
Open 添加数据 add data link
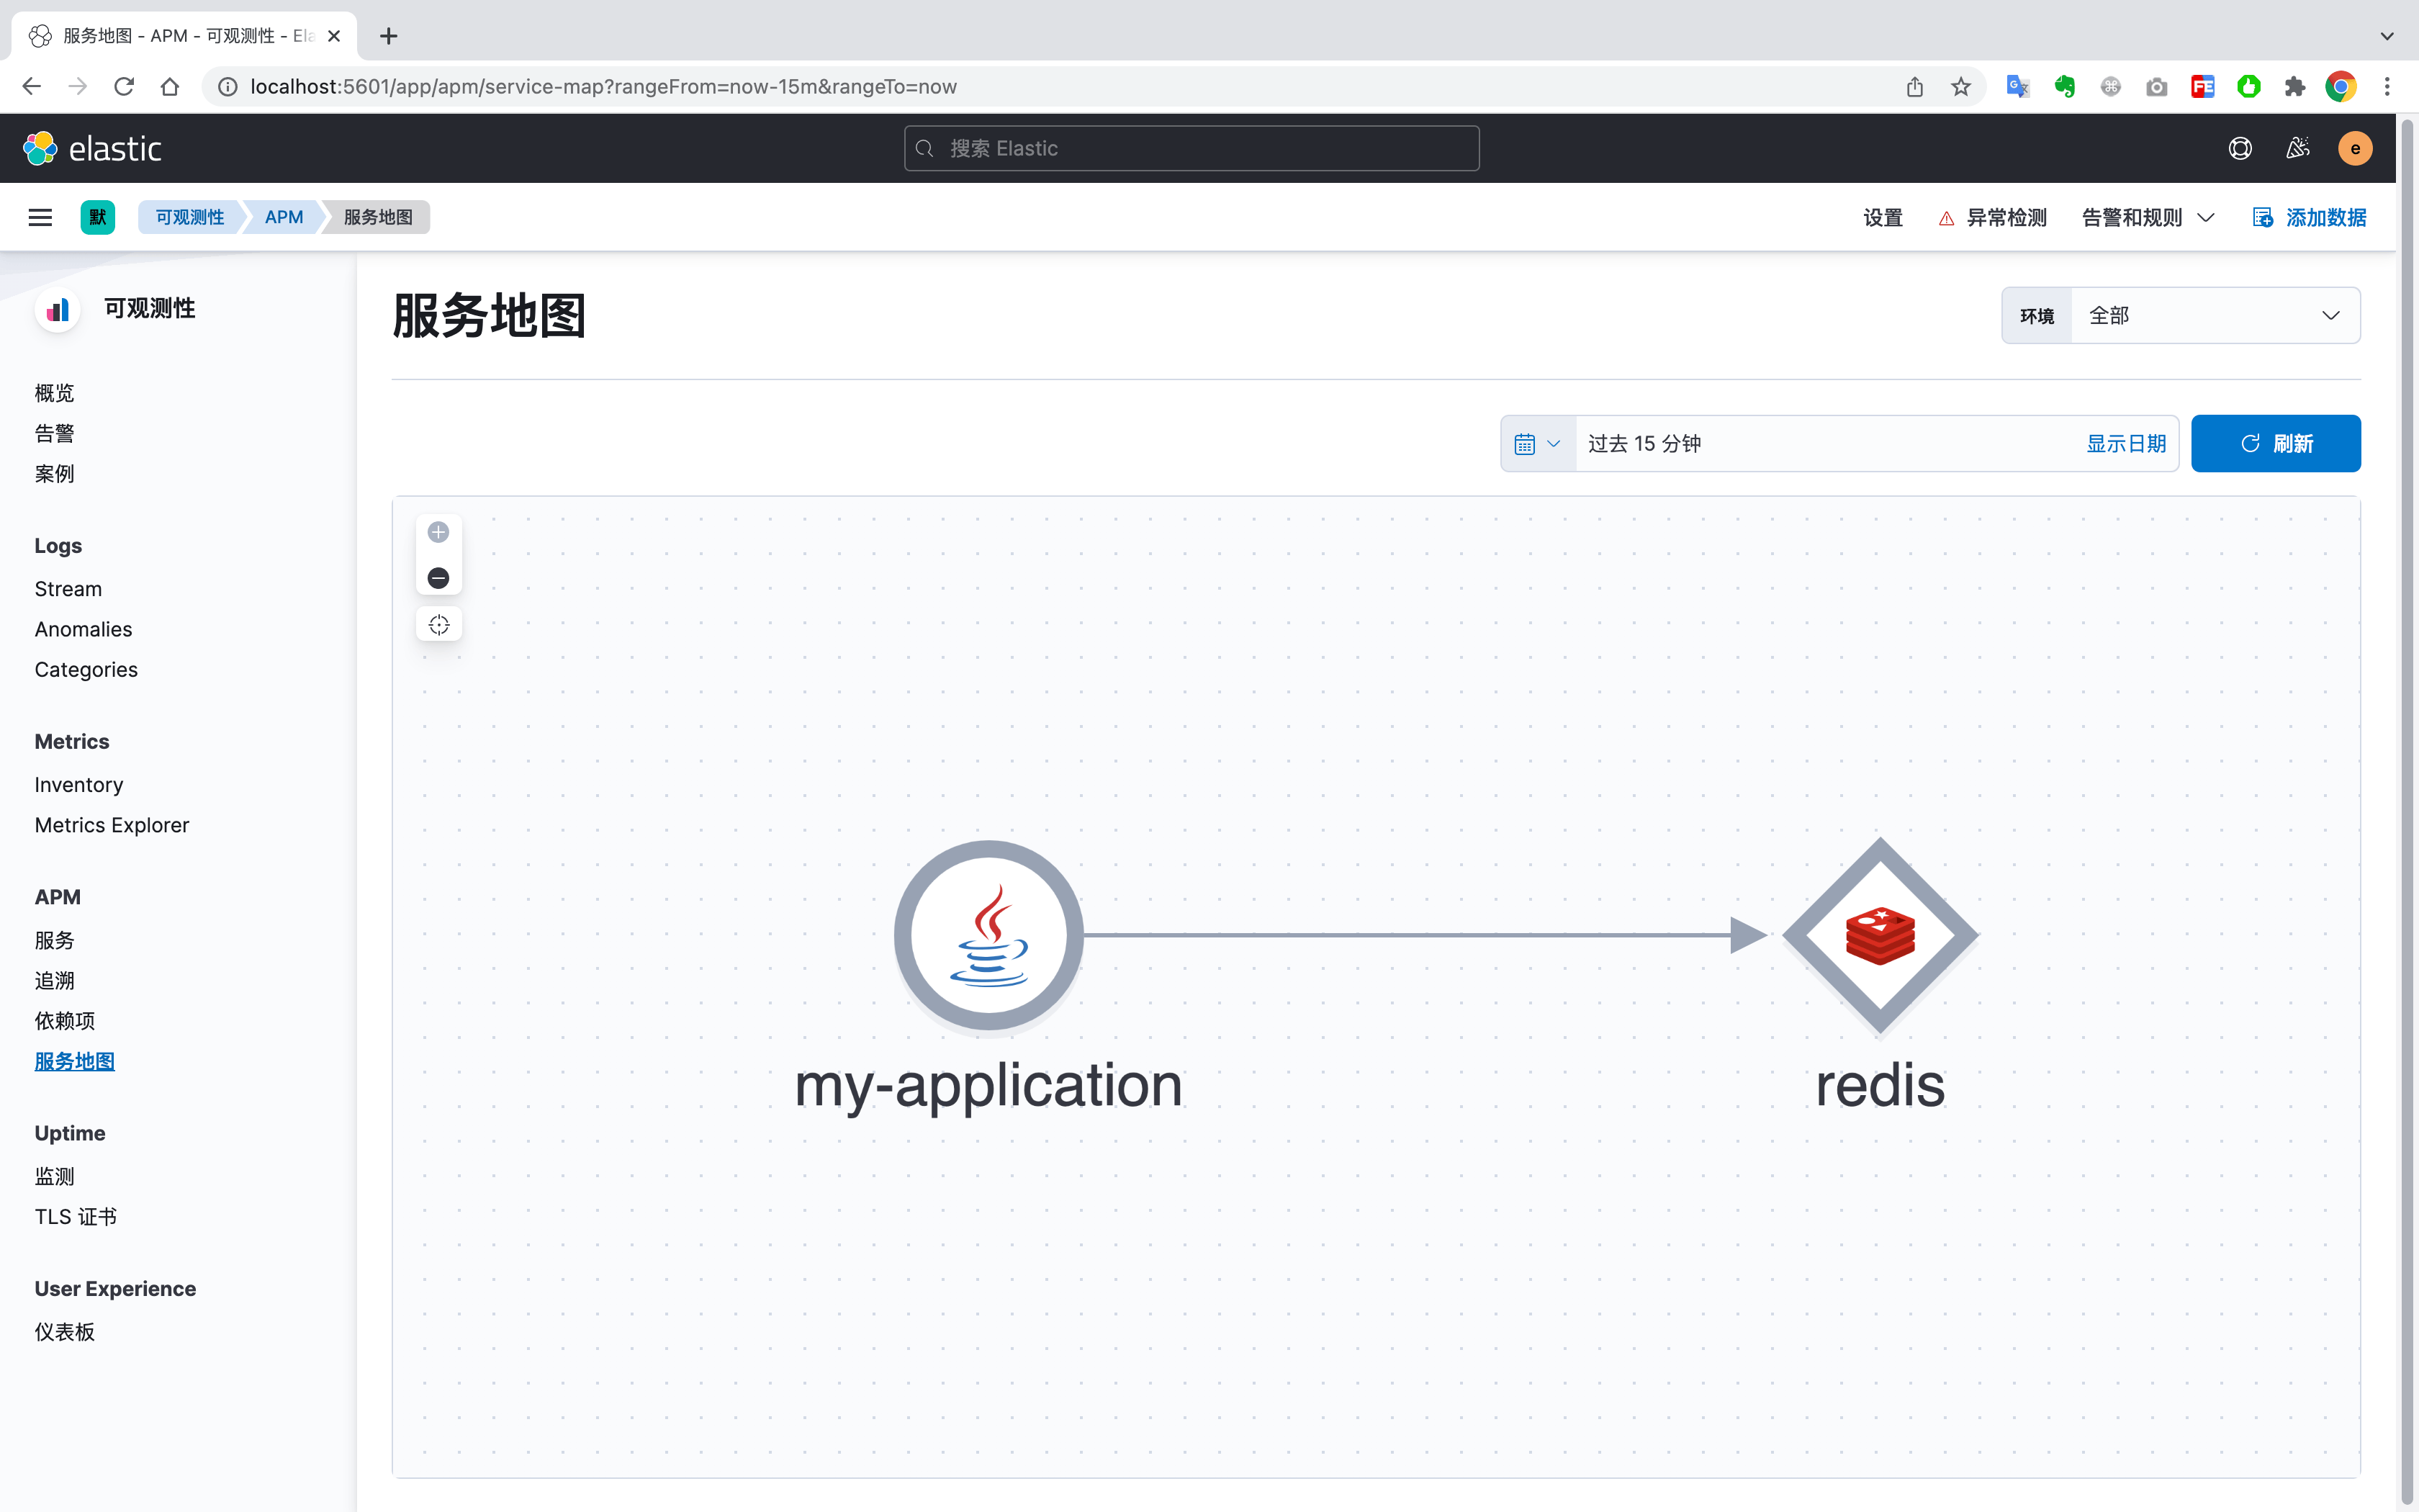[2309, 217]
